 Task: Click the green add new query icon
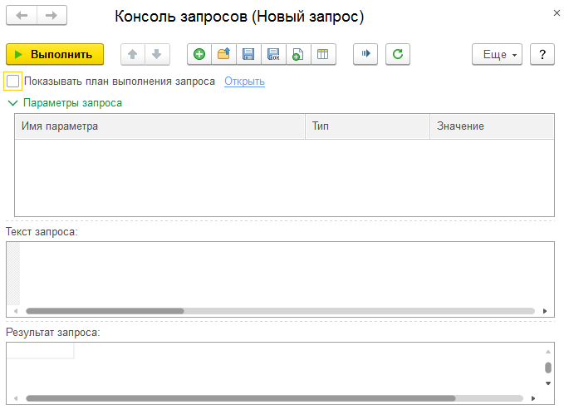(199, 54)
